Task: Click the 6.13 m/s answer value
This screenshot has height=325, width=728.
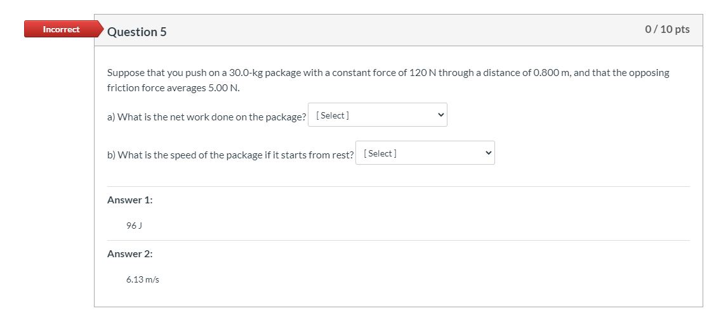Action: pos(143,279)
